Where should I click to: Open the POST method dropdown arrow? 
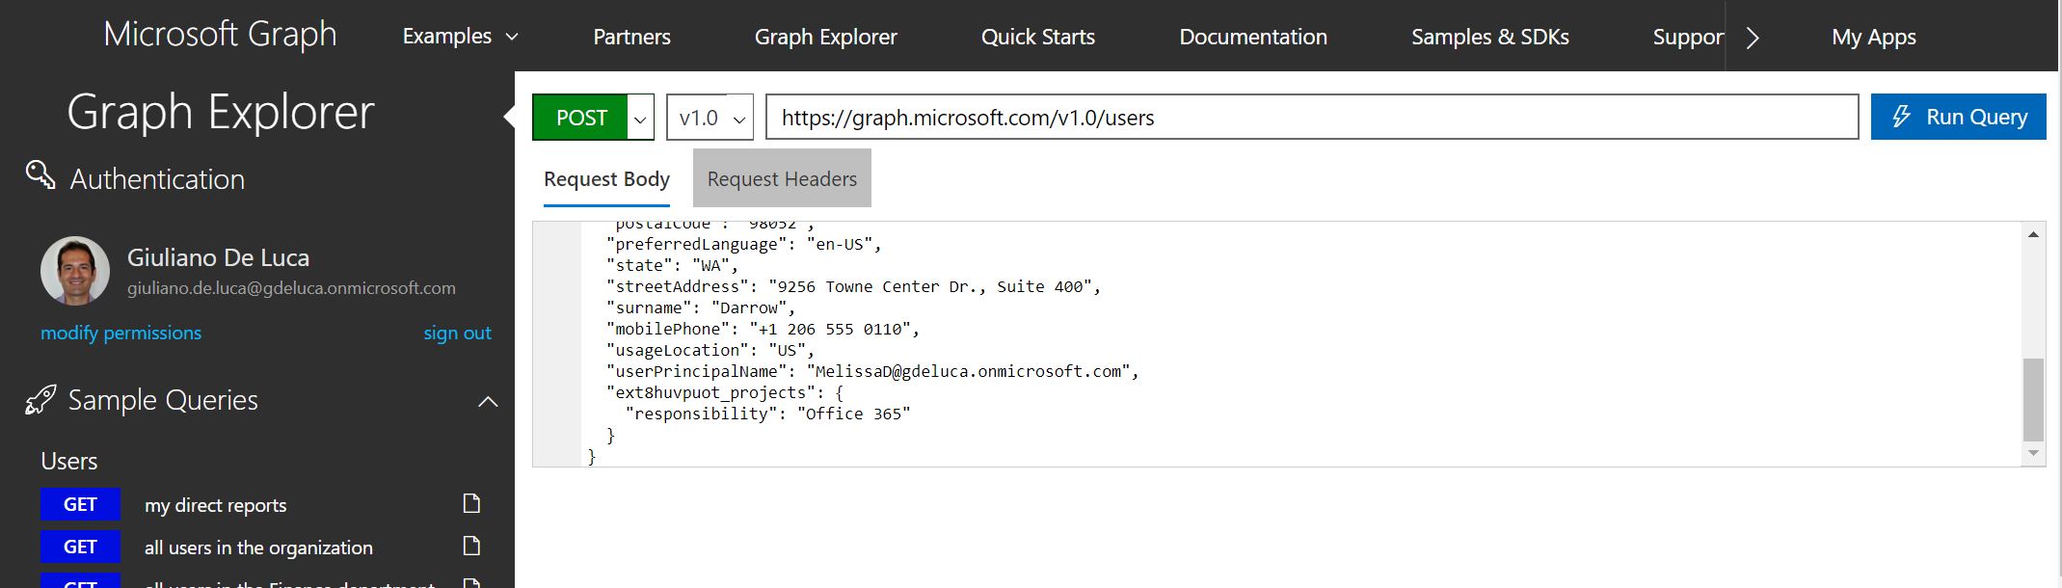640,118
